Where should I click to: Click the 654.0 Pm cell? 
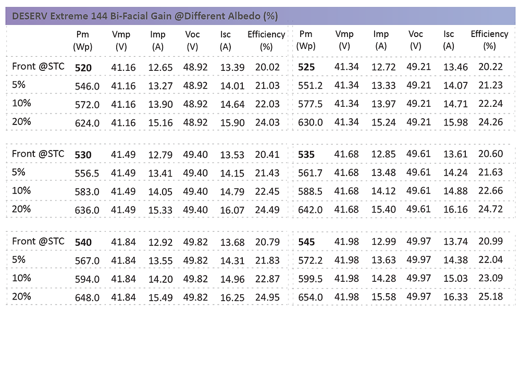pos(311,297)
